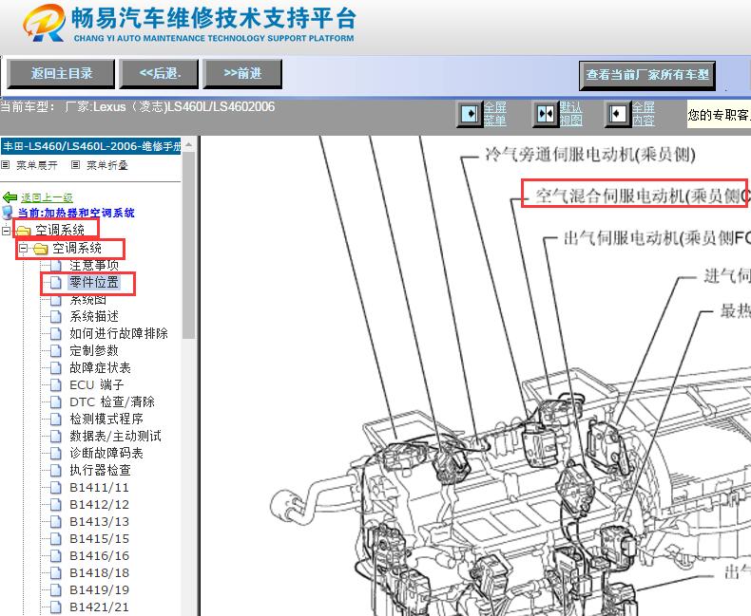Open the 定制参数 page
The height and width of the screenshot is (616, 751).
point(94,350)
